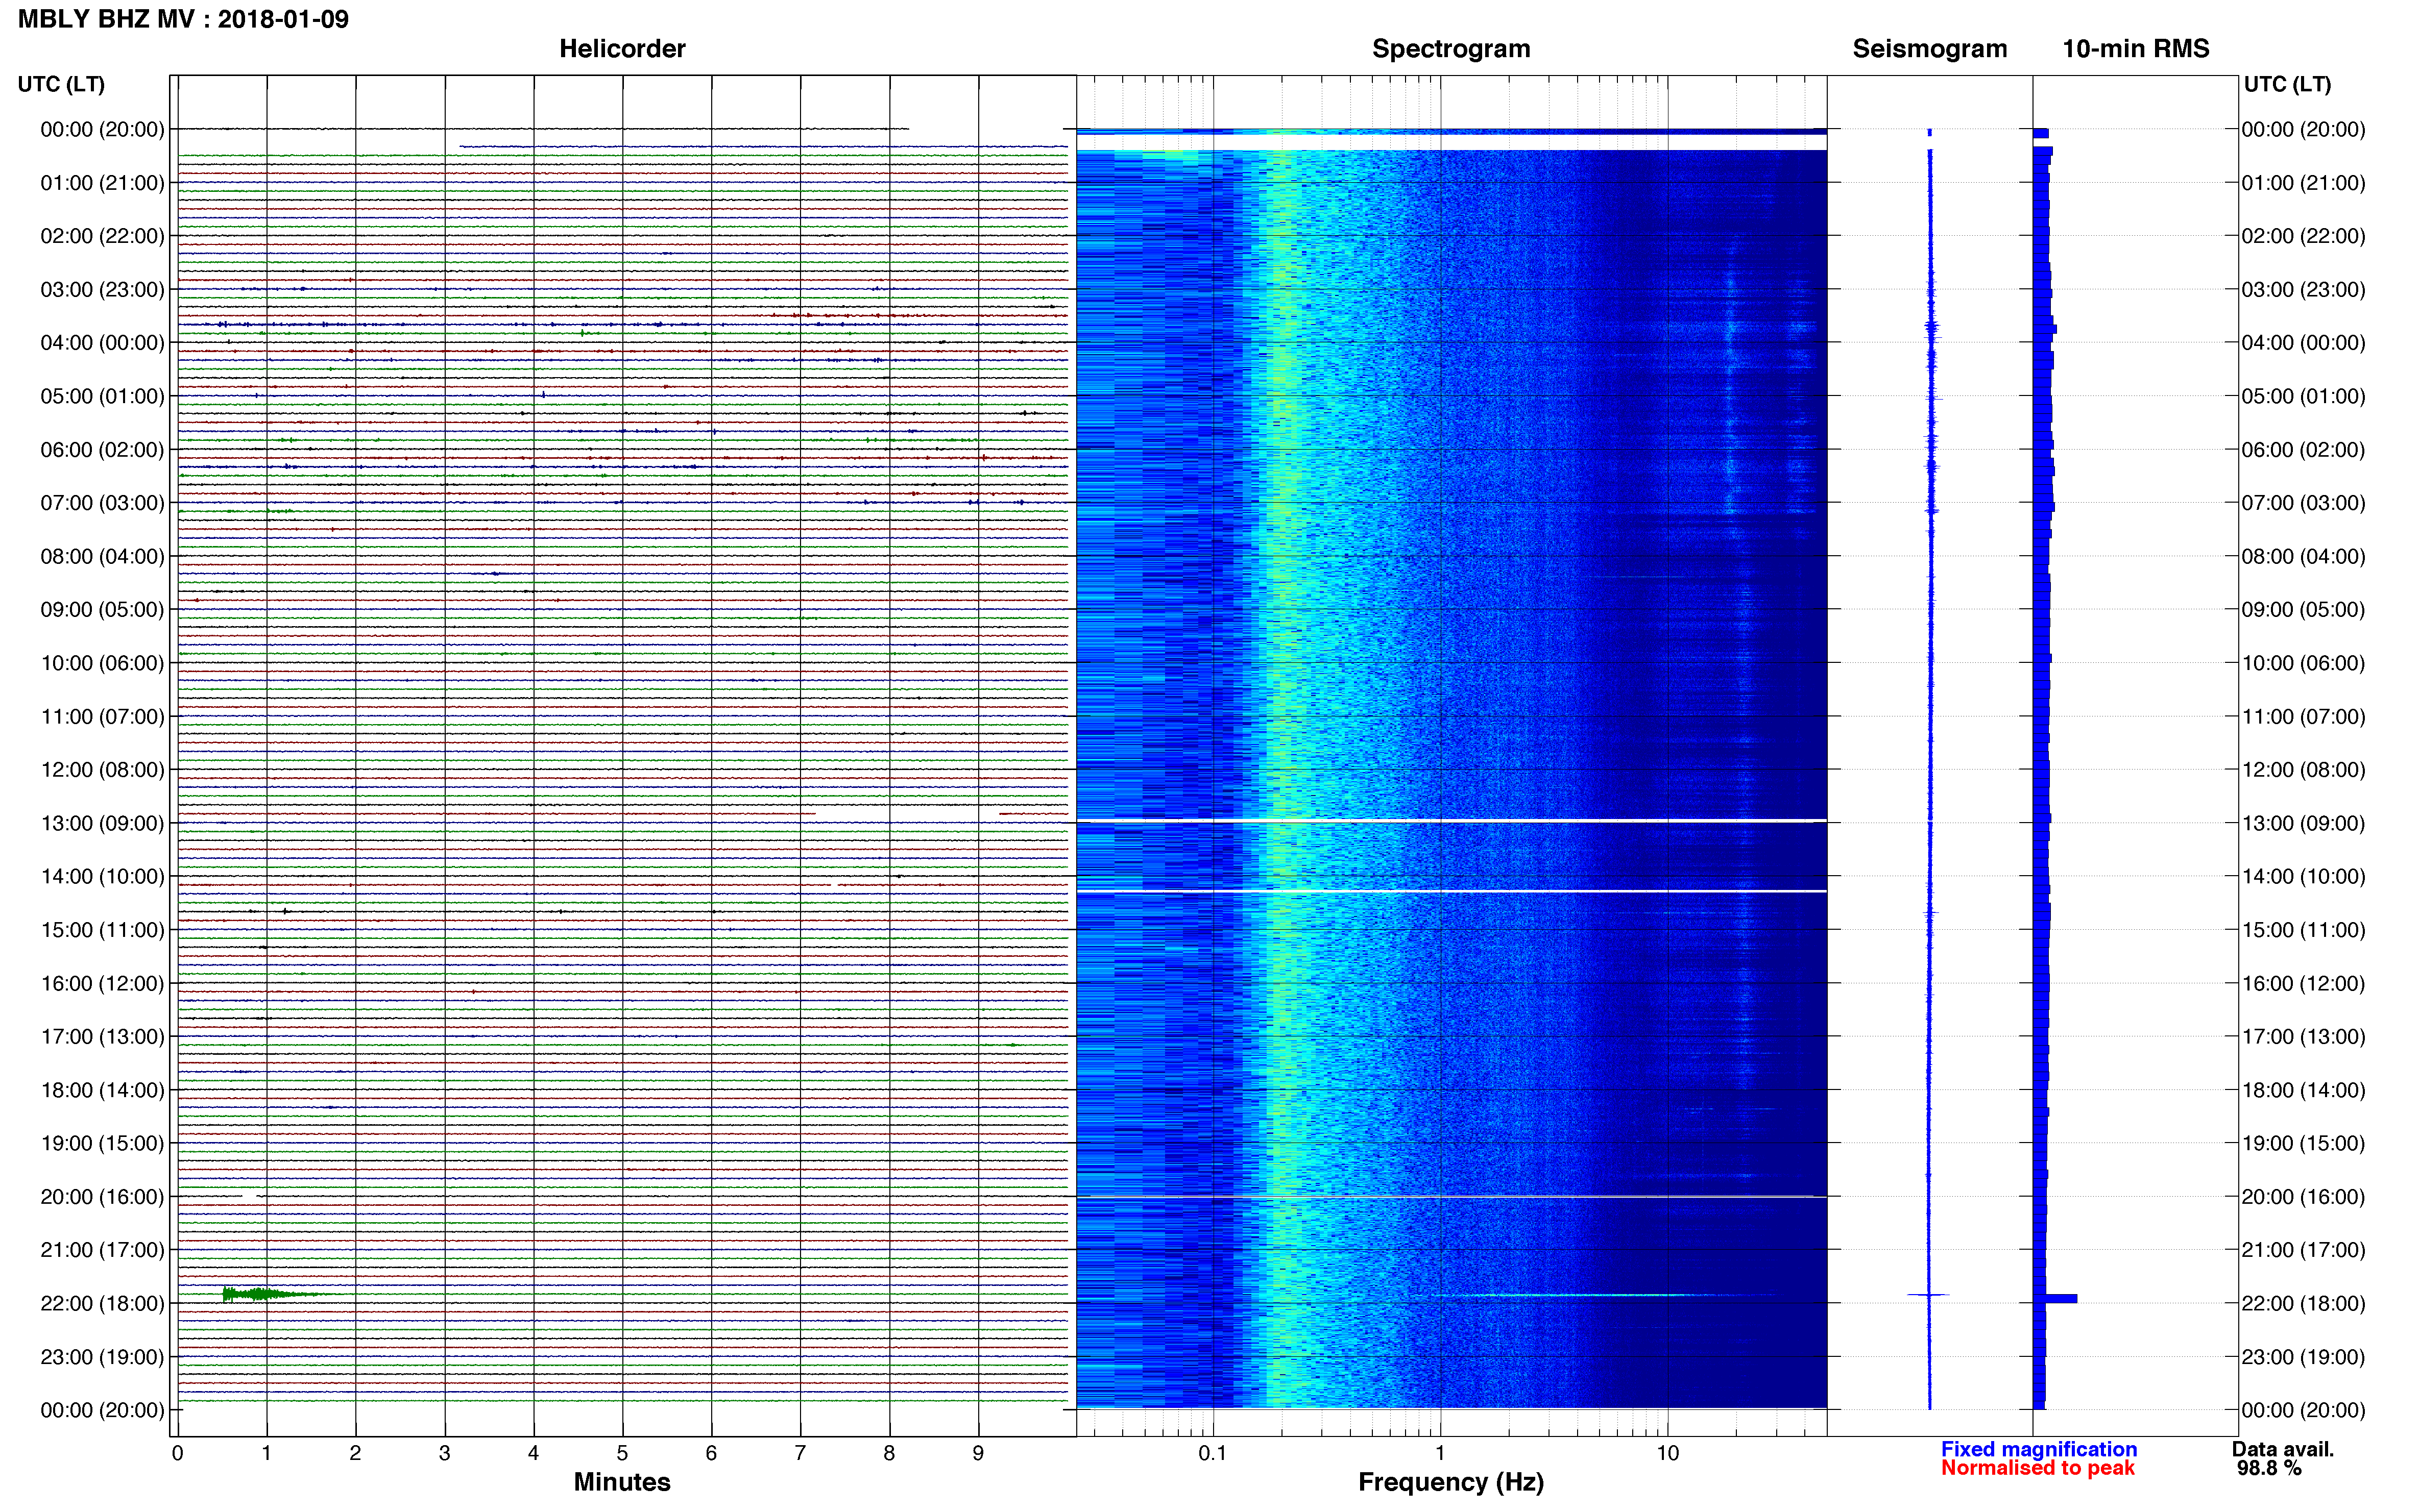Click the seismogram spike near 22:00

point(1928,1295)
